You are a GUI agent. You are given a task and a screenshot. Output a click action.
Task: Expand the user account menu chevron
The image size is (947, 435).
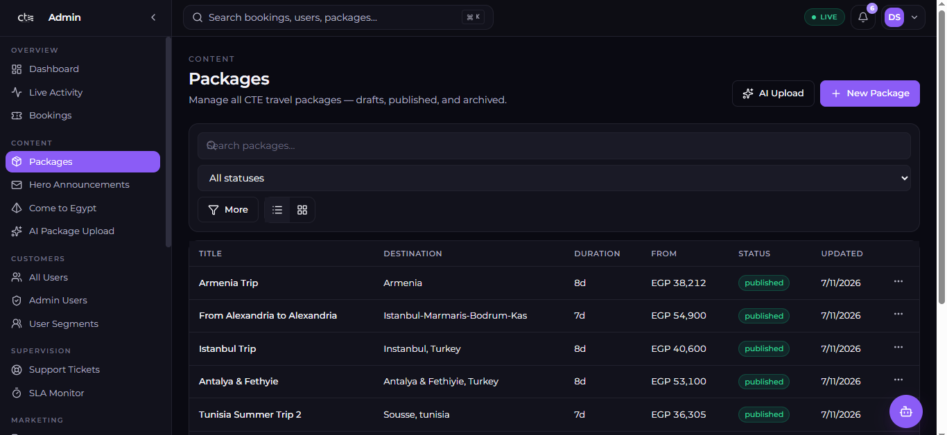(914, 17)
